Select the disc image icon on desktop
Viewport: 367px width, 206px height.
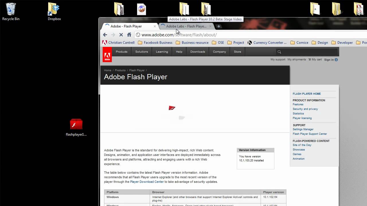click(x=142, y=9)
